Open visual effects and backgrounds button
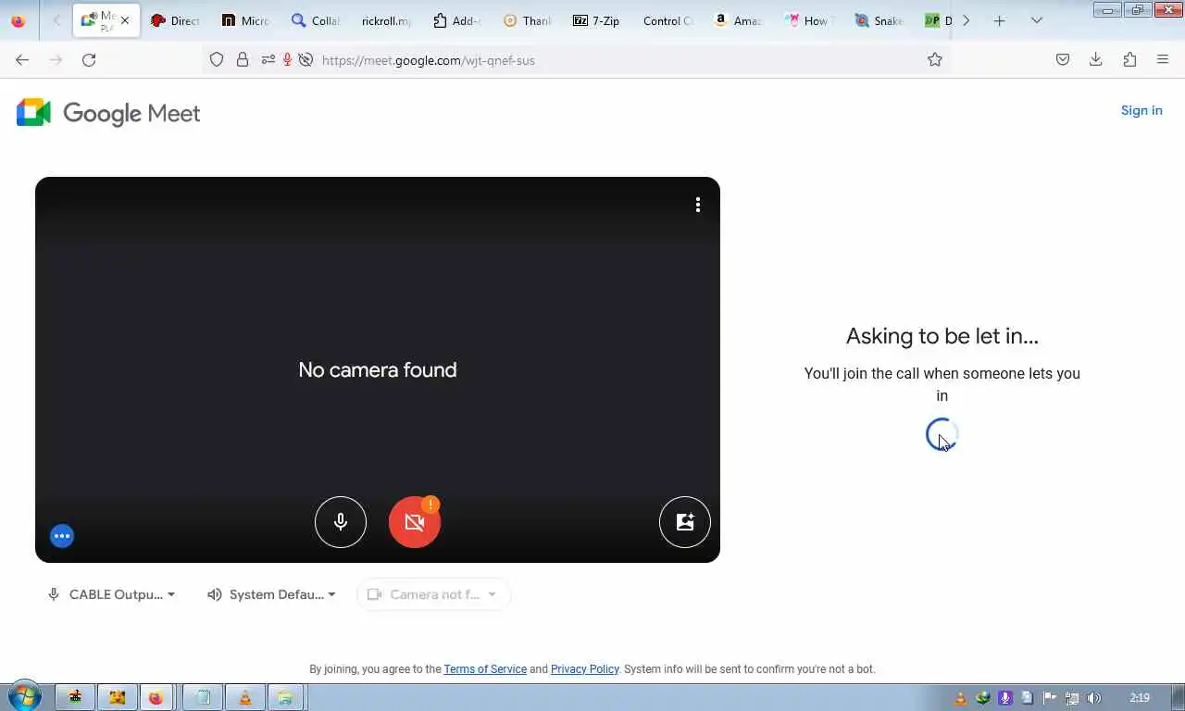This screenshot has width=1185, height=711. coord(685,522)
